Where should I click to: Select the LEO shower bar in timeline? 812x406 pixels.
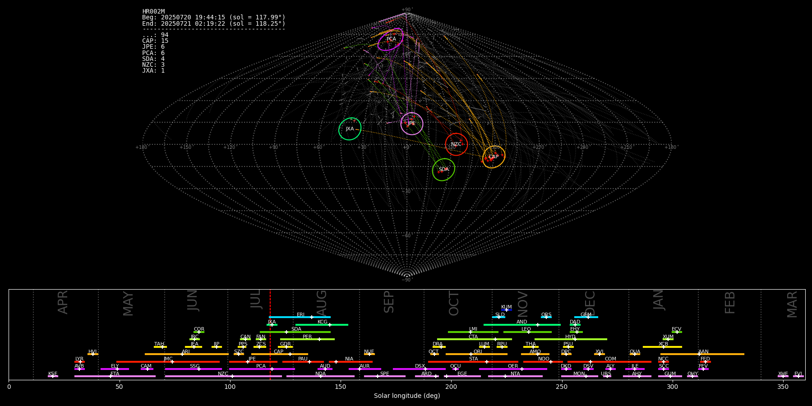pyautogui.click(x=527, y=332)
